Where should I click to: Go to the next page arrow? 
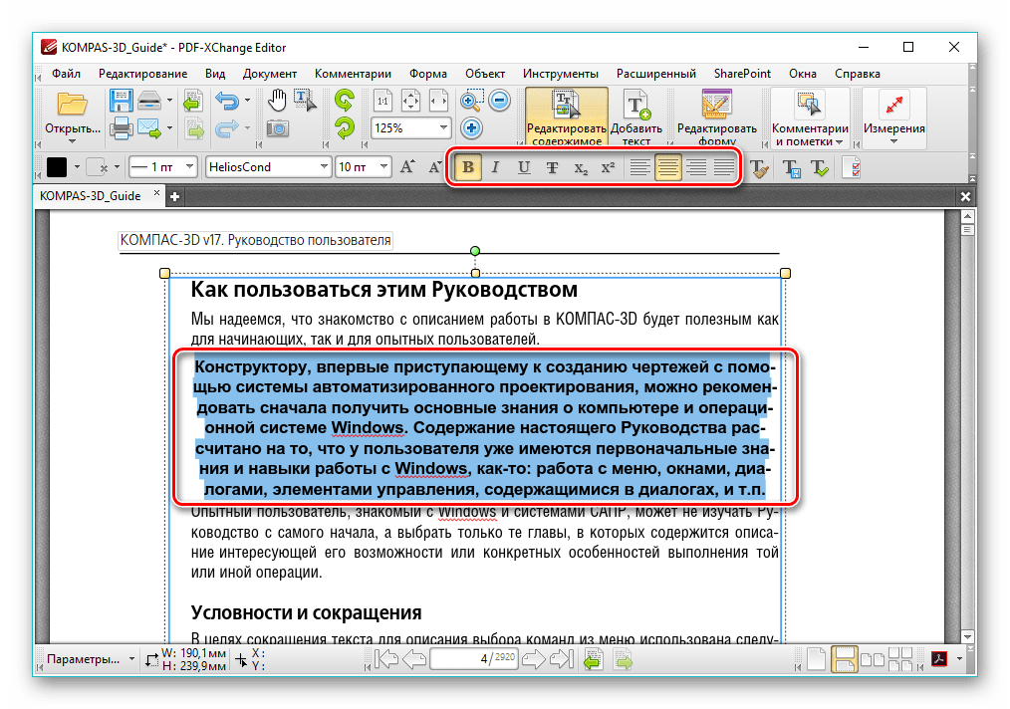[533, 659]
